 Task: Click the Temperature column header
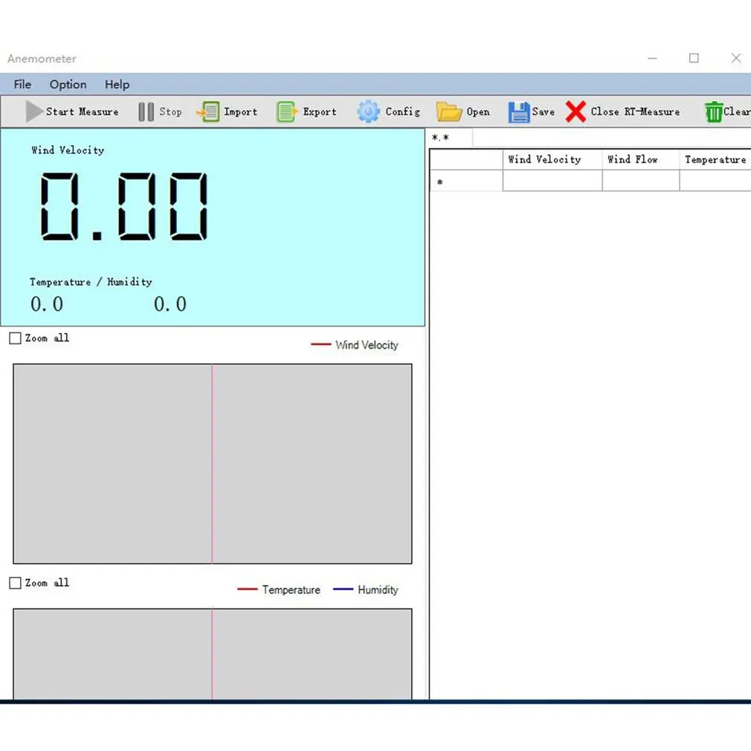click(x=715, y=159)
